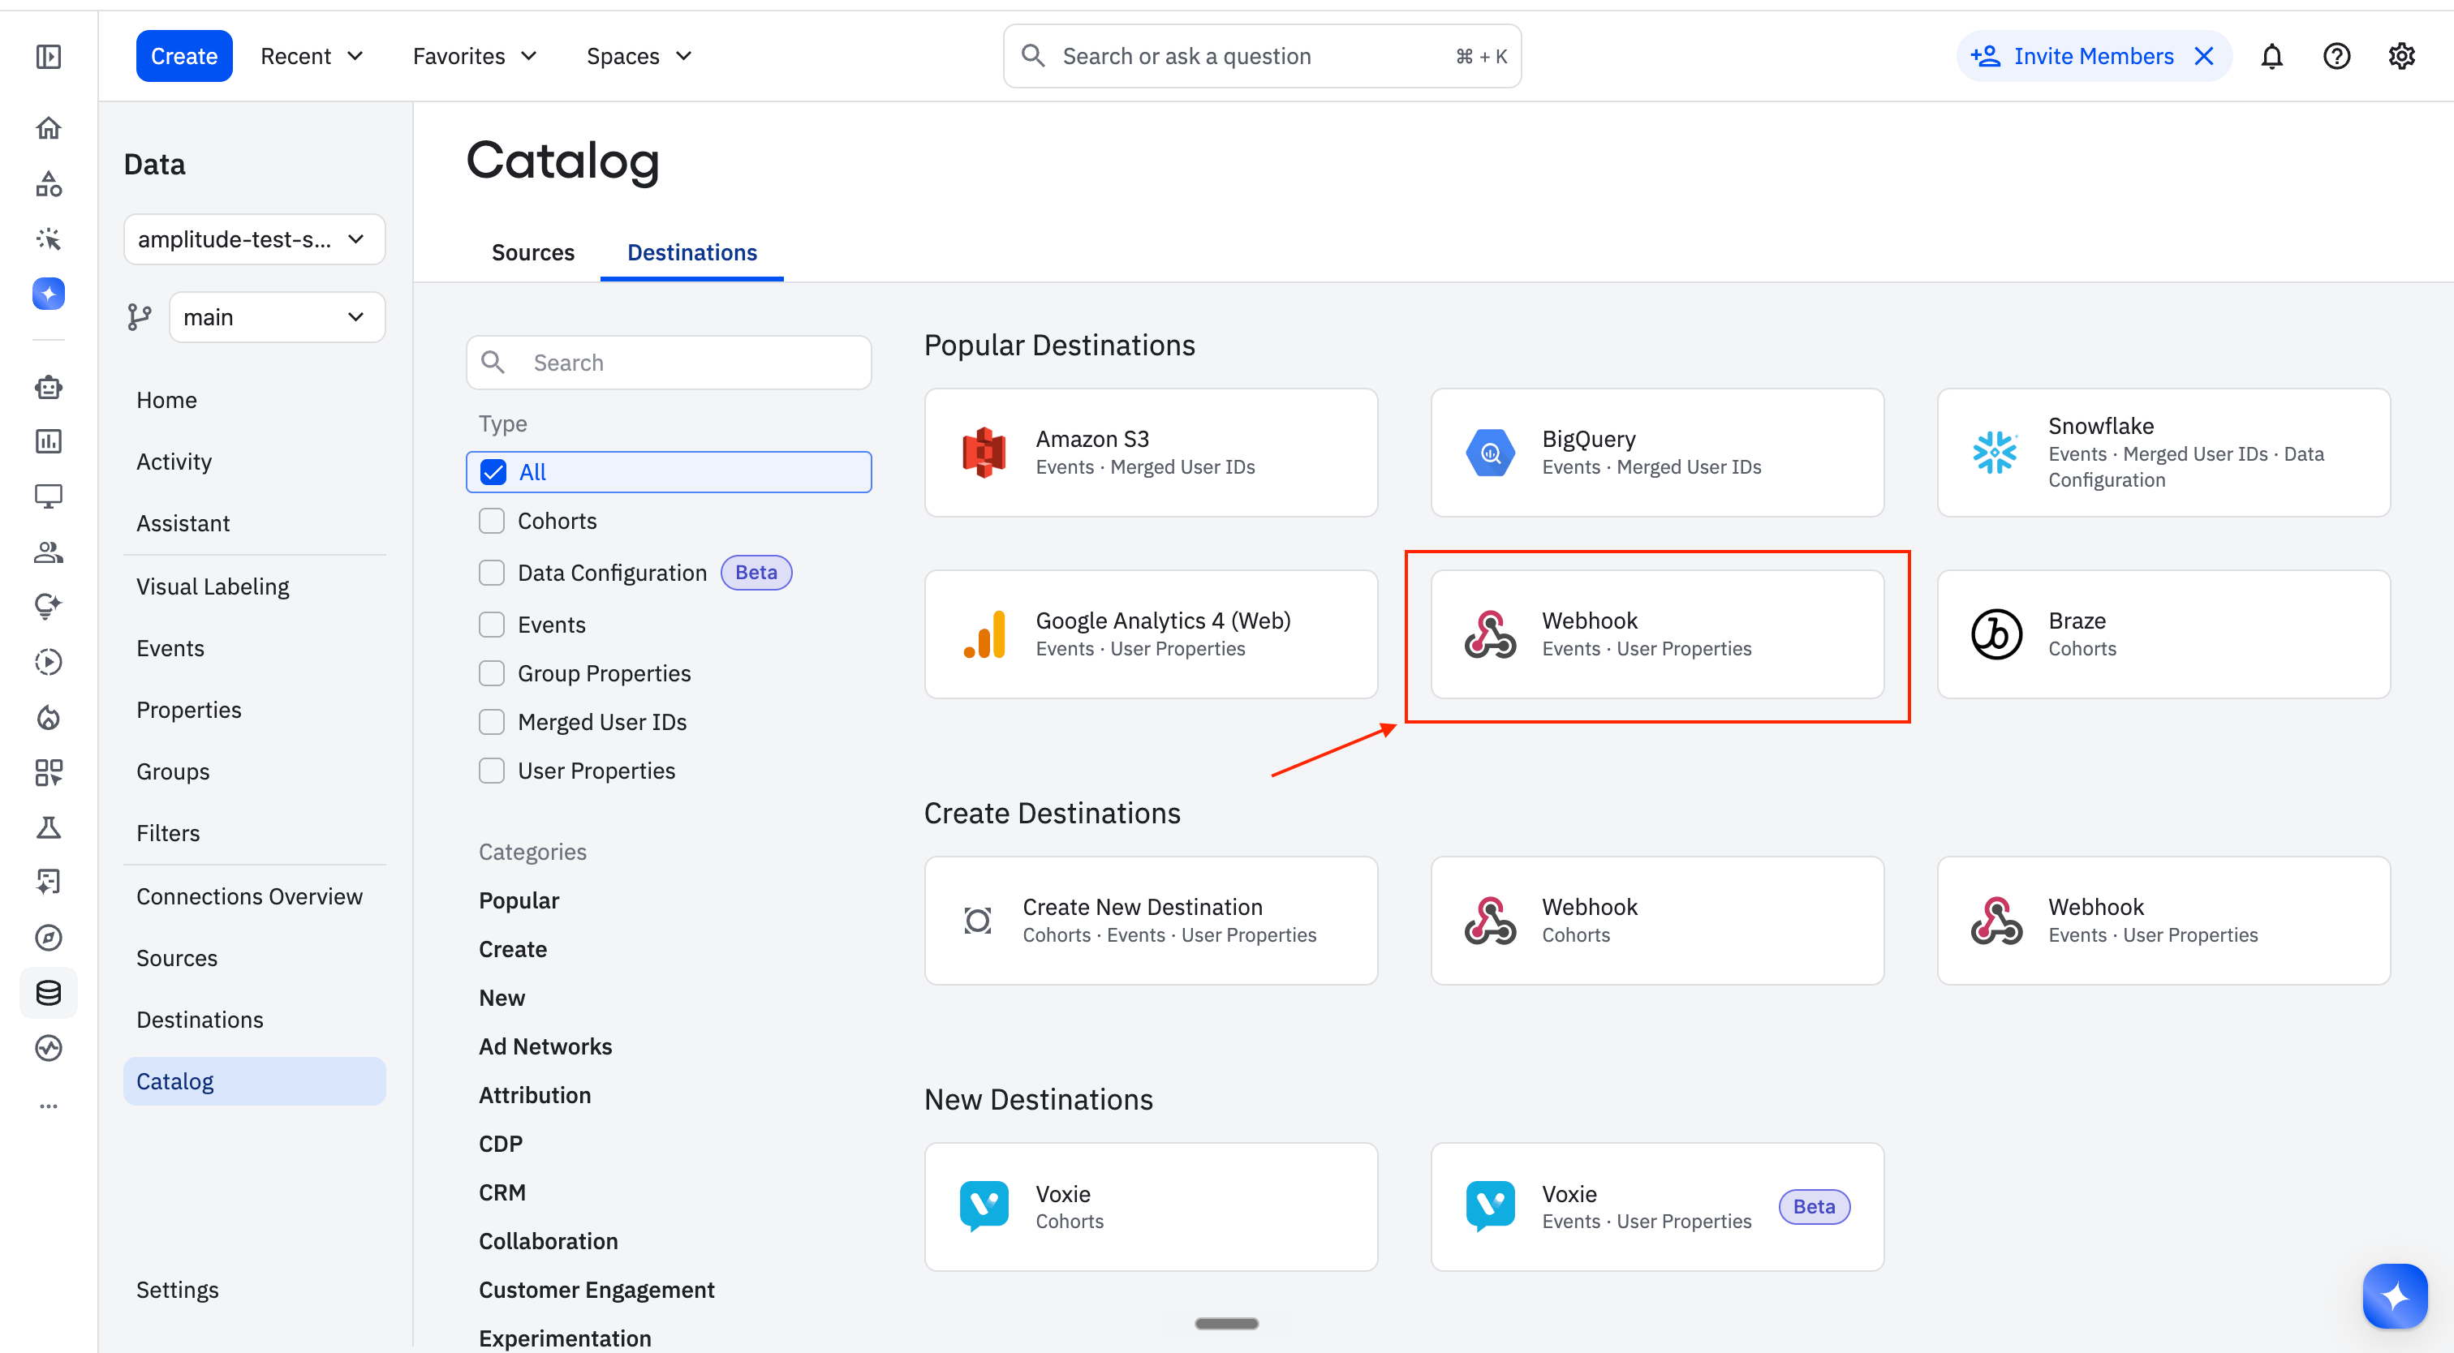
Task: Click the sparkle cursor icon in rail
Action: tap(49, 238)
